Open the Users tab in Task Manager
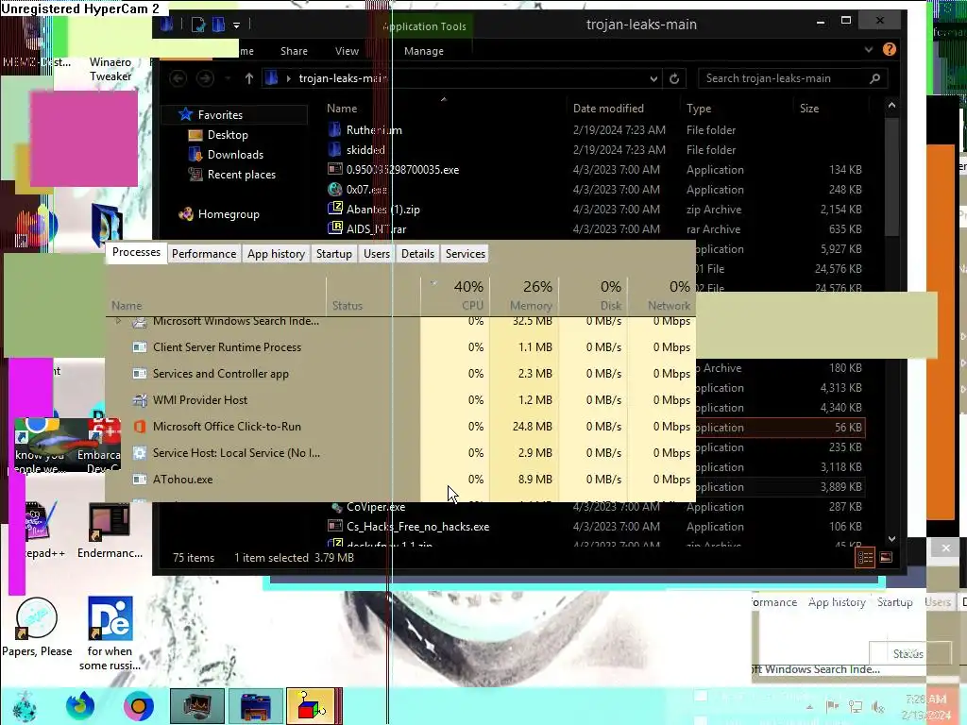Viewport: 967px width, 725px height. click(376, 253)
